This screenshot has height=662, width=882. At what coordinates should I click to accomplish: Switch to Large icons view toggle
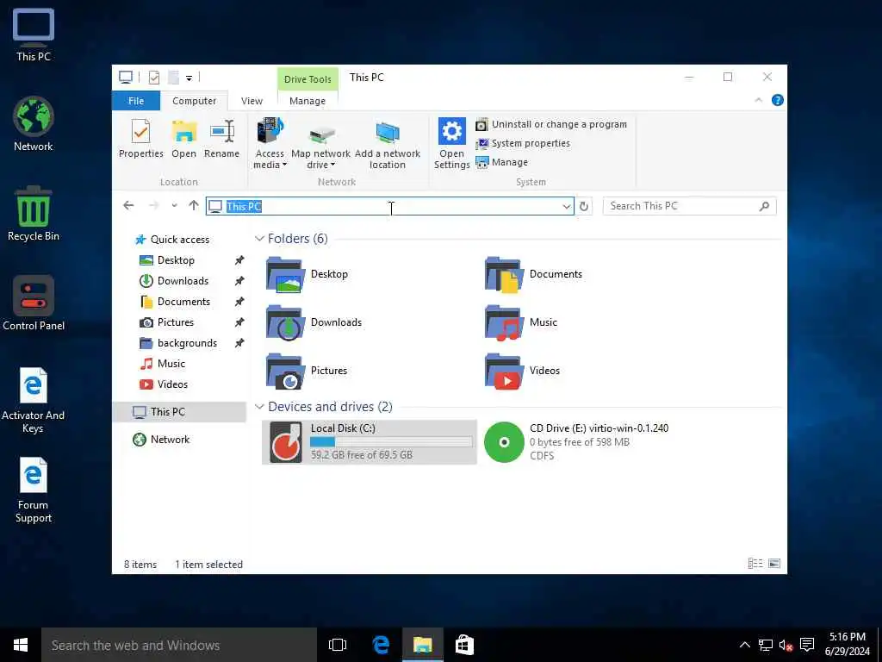point(774,564)
